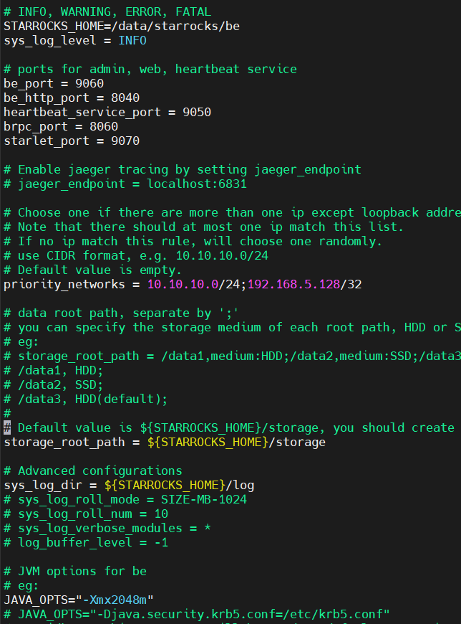Click the 'data root path, separate by' comment
This screenshot has height=624, width=461.
click(121, 313)
